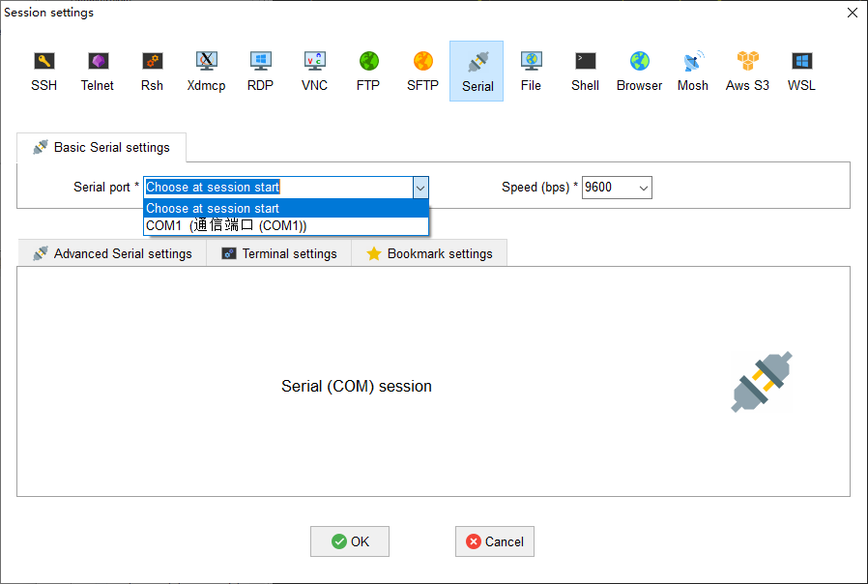The height and width of the screenshot is (584, 868).
Task: Select COM1 (通信端口) port option
Action: [286, 226]
